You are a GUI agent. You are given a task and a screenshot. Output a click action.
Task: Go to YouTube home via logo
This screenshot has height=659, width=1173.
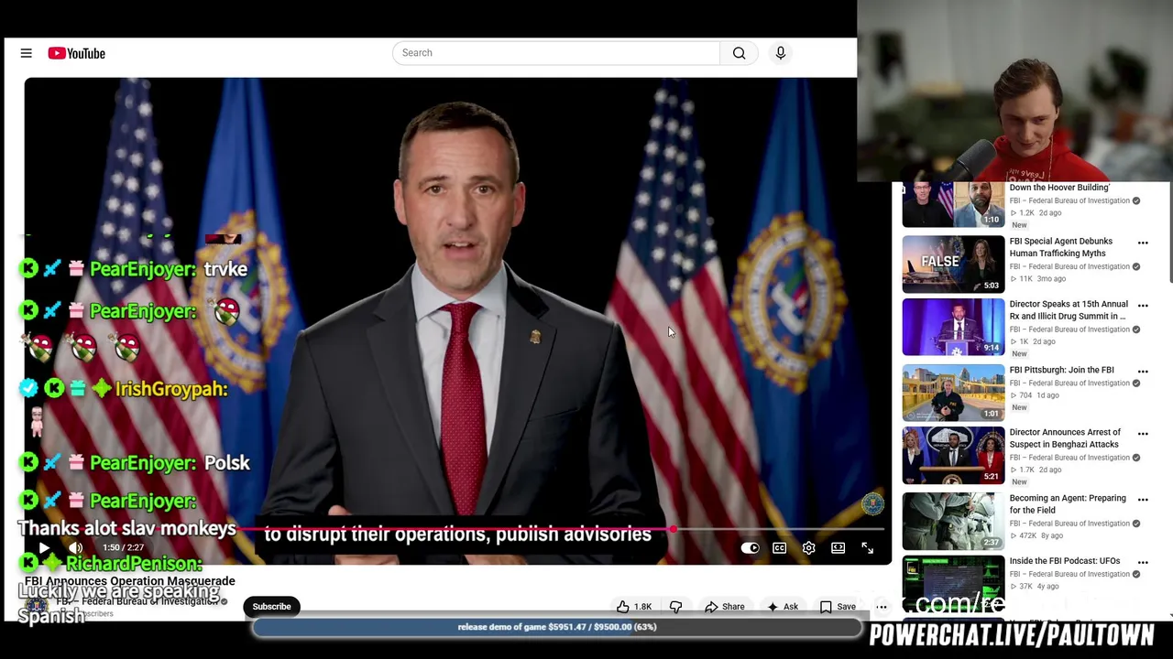[77, 53]
